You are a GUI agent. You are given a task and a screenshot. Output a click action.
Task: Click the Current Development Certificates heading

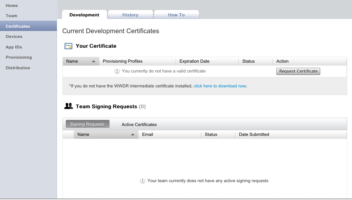[111, 31]
